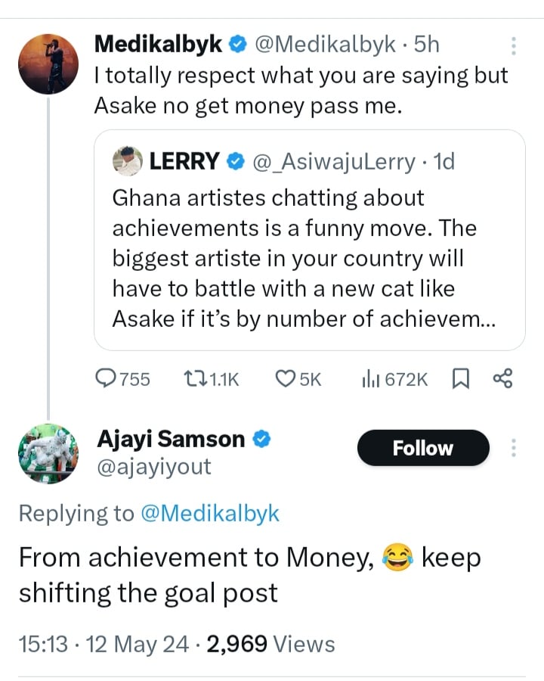544x681 pixels.
Task: Click the verified badge next to Ajayi Samson
Action: [x=261, y=439]
